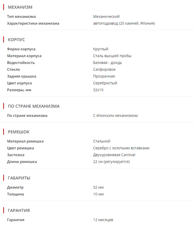Click the КОРПУС section heading
This screenshot has width=196, height=230.
[x=16, y=40]
